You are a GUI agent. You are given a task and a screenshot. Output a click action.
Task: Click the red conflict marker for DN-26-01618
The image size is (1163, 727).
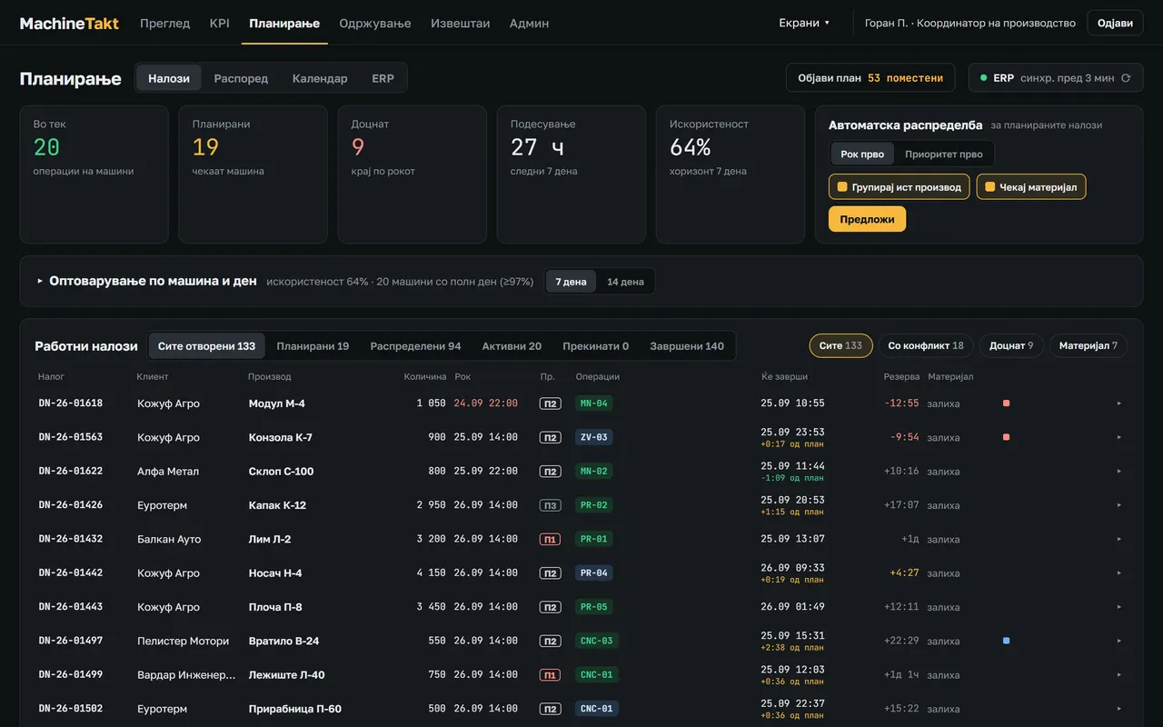pyautogui.click(x=1006, y=403)
